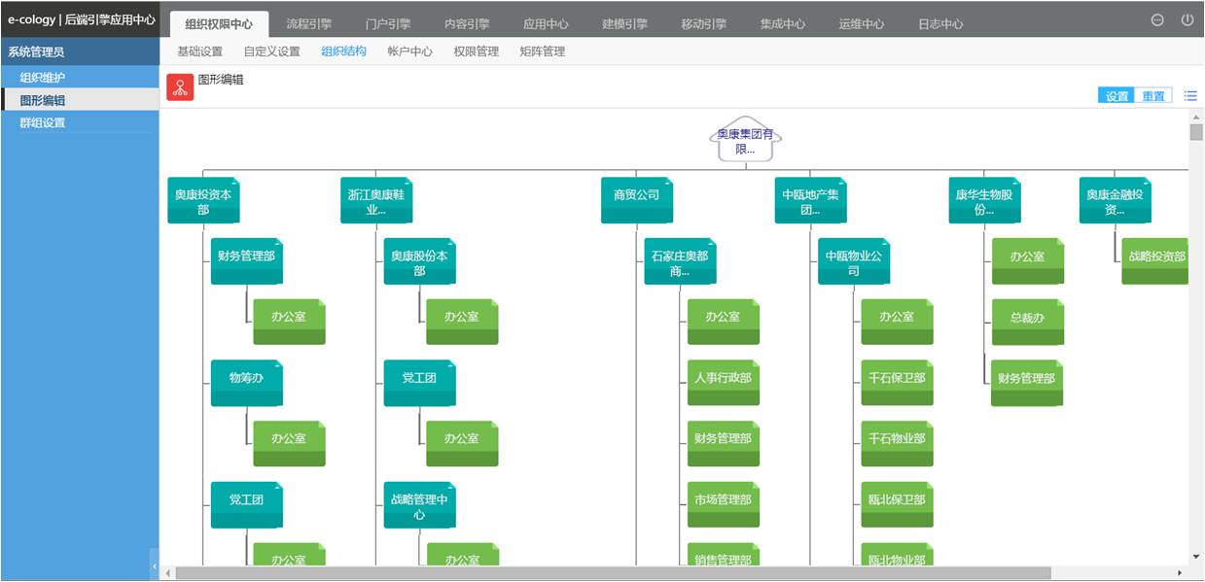The height and width of the screenshot is (582, 1205).
Task: Open 组织维护 in the sidebar
Action: [x=43, y=77]
